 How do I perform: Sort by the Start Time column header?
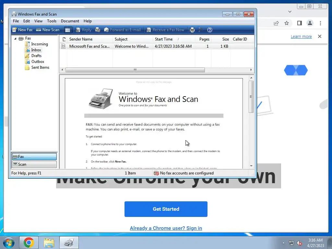[x=174, y=39]
